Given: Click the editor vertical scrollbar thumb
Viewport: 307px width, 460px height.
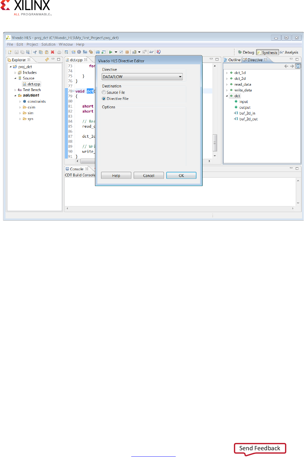Looking at the screenshot, I should [x=215, y=143].
